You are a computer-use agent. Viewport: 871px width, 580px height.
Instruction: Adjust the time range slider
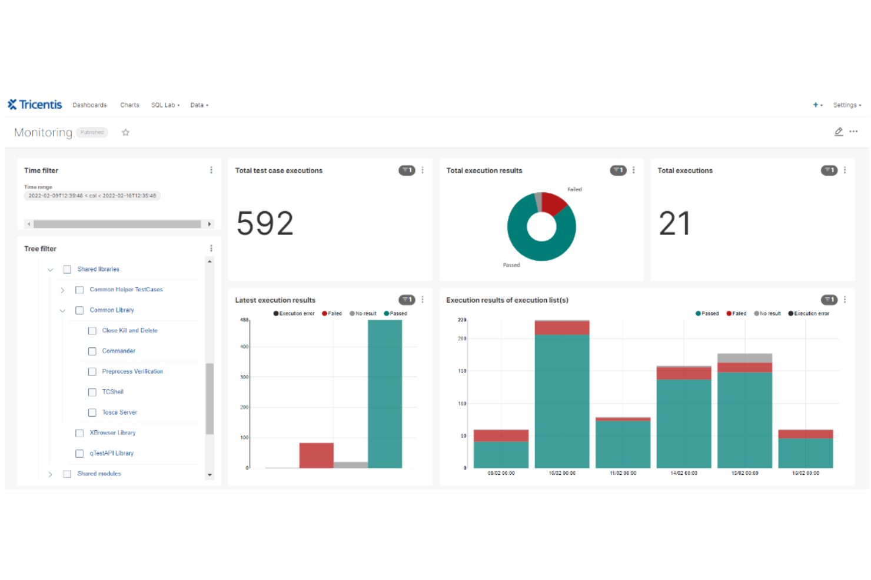(x=118, y=224)
